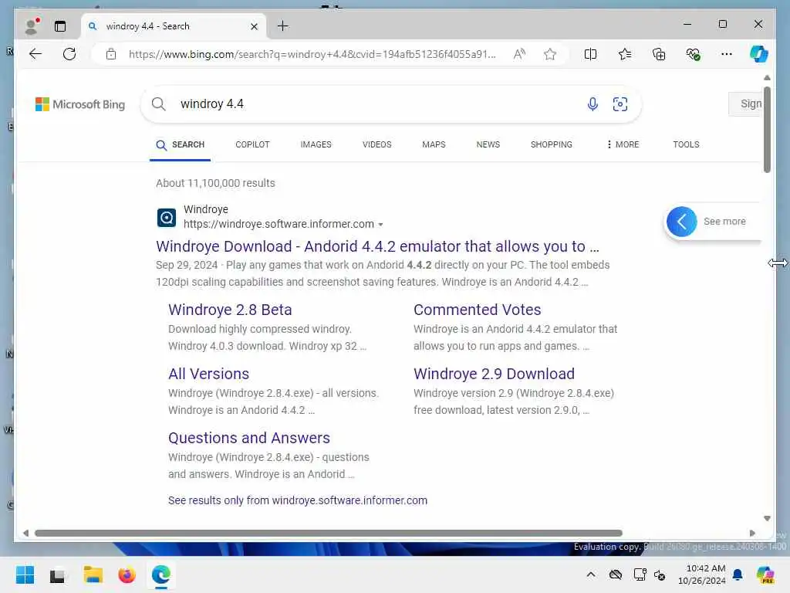Close the windroy 4.4 Search tab
Screen dimensions: 790x593
click(x=255, y=27)
